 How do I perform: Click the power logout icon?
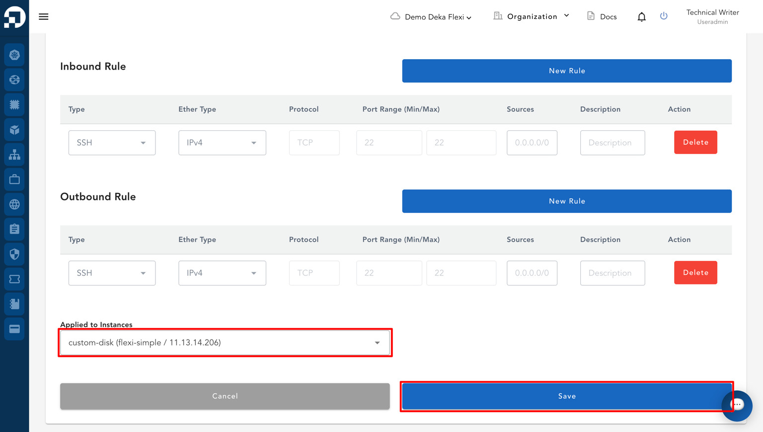click(664, 16)
